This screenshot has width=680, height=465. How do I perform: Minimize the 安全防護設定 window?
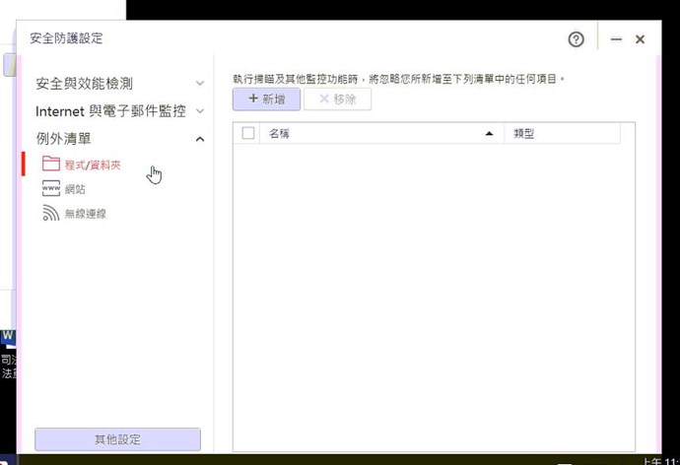(616, 39)
